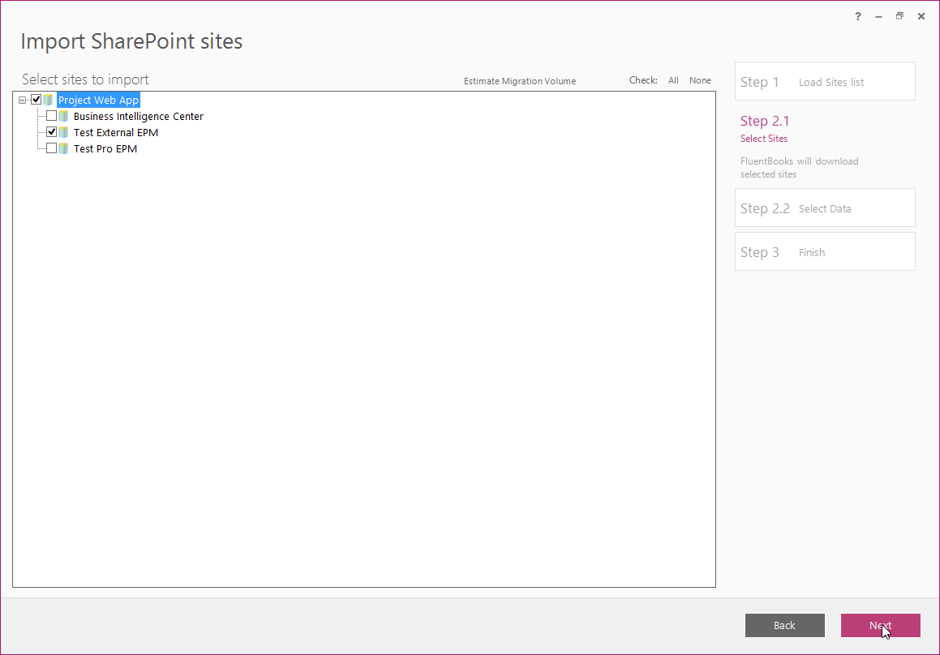Select the Test External EPM row
Image resolution: width=940 pixels, height=655 pixels.
116,132
